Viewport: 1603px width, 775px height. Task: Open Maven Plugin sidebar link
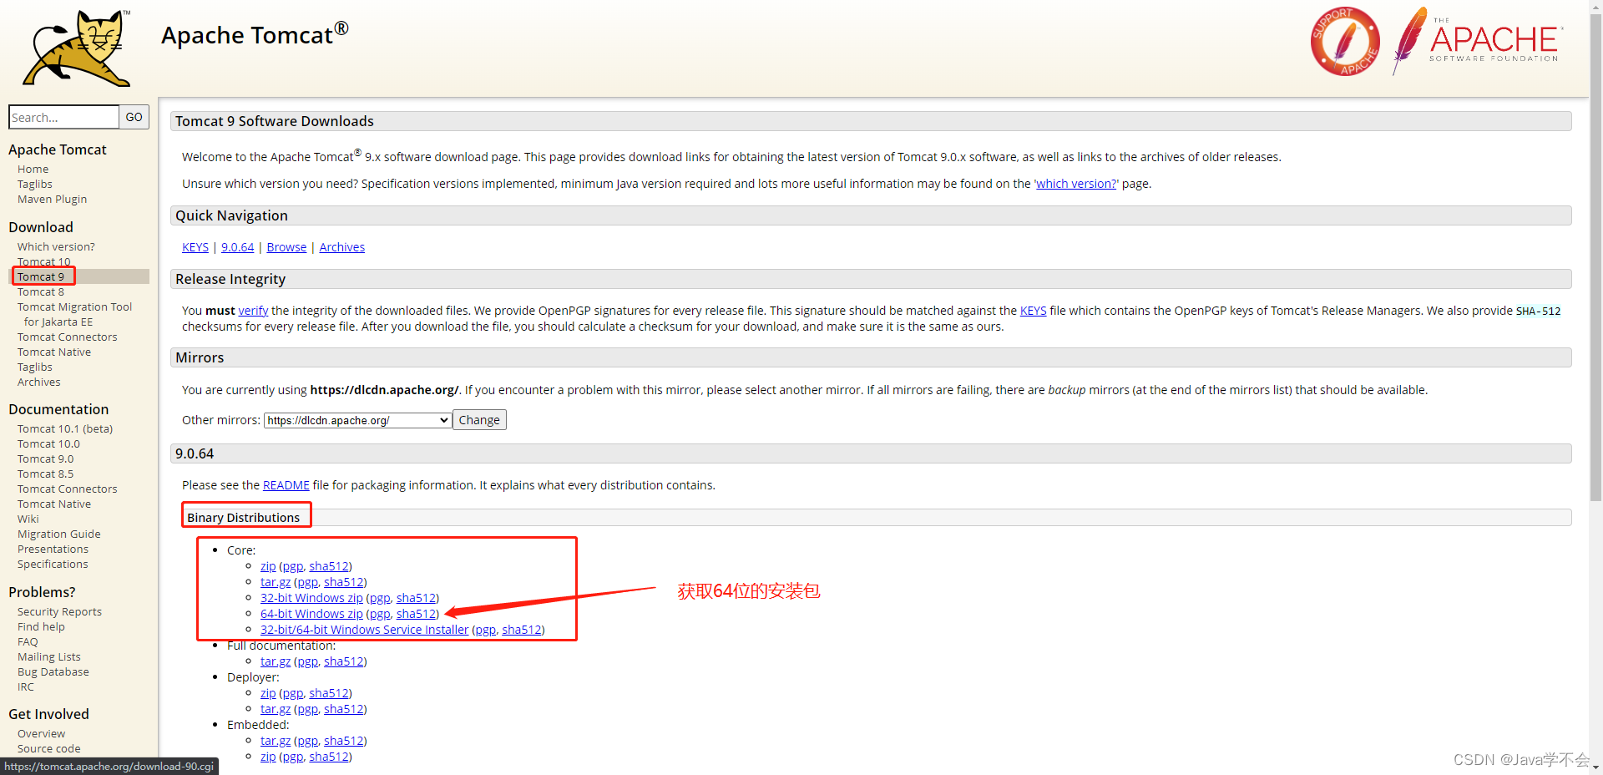coord(52,199)
